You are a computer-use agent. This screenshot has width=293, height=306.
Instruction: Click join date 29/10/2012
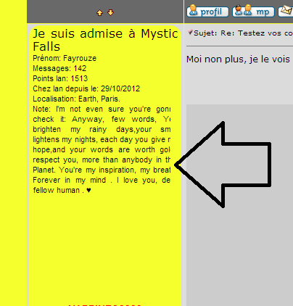[x=120, y=88]
